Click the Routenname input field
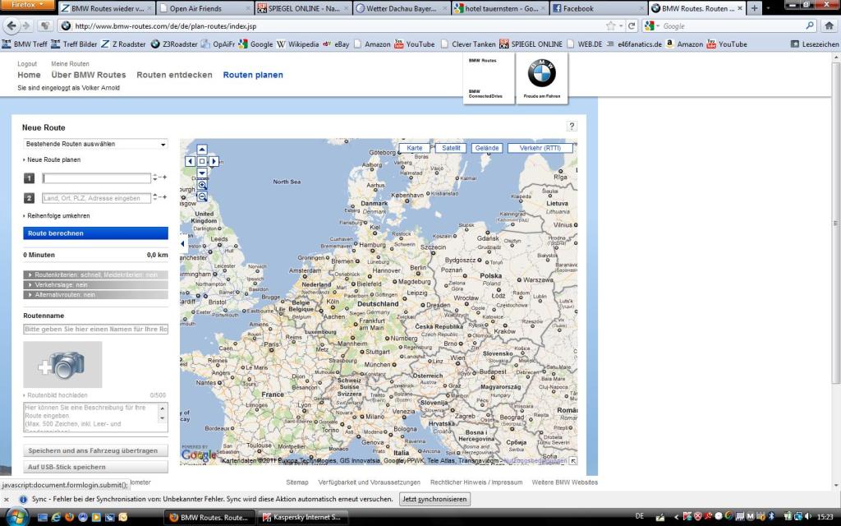 [x=95, y=329]
